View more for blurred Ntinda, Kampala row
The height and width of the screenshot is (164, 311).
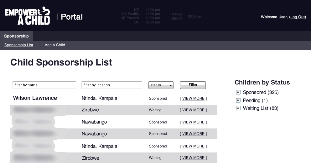coord(193,146)
